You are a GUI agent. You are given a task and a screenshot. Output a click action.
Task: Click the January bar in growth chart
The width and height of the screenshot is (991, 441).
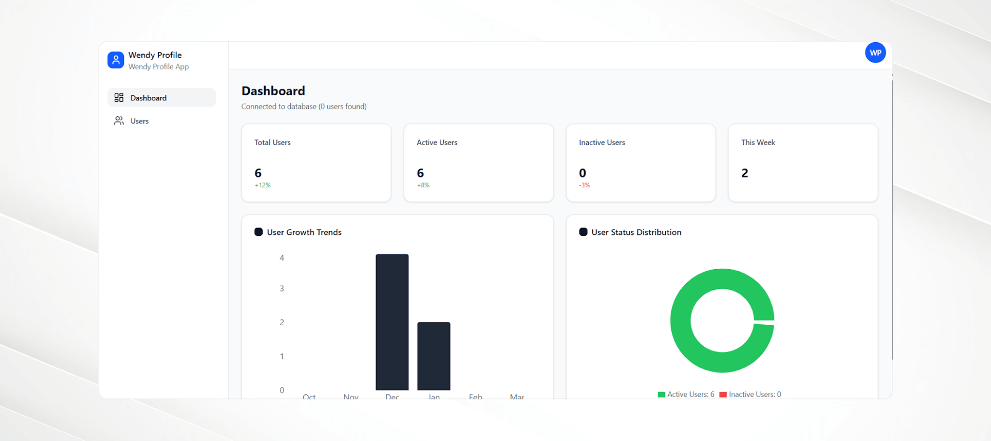point(434,356)
